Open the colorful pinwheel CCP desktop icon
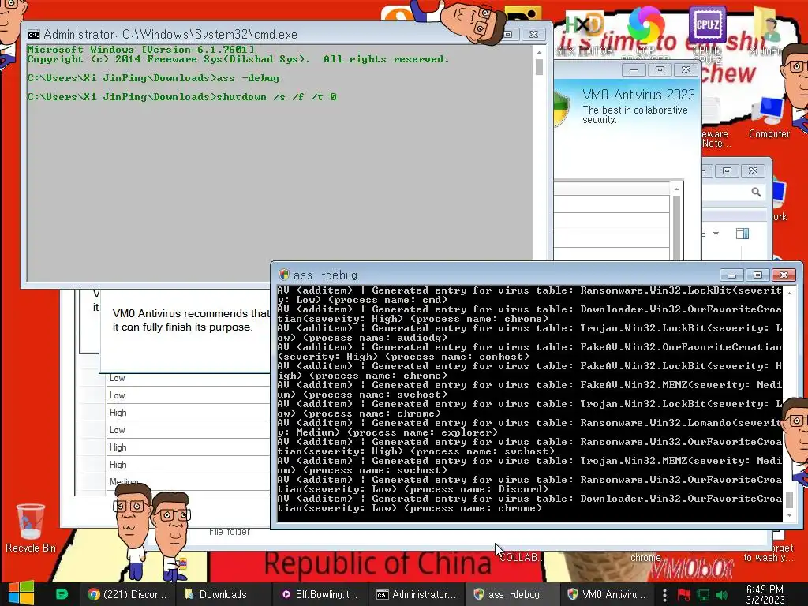The width and height of the screenshot is (808, 606). (645, 30)
